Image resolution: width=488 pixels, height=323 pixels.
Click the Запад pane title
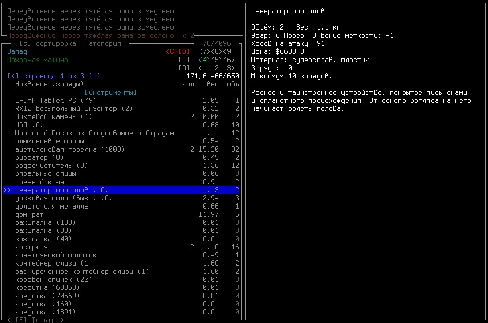(x=17, y=52)
